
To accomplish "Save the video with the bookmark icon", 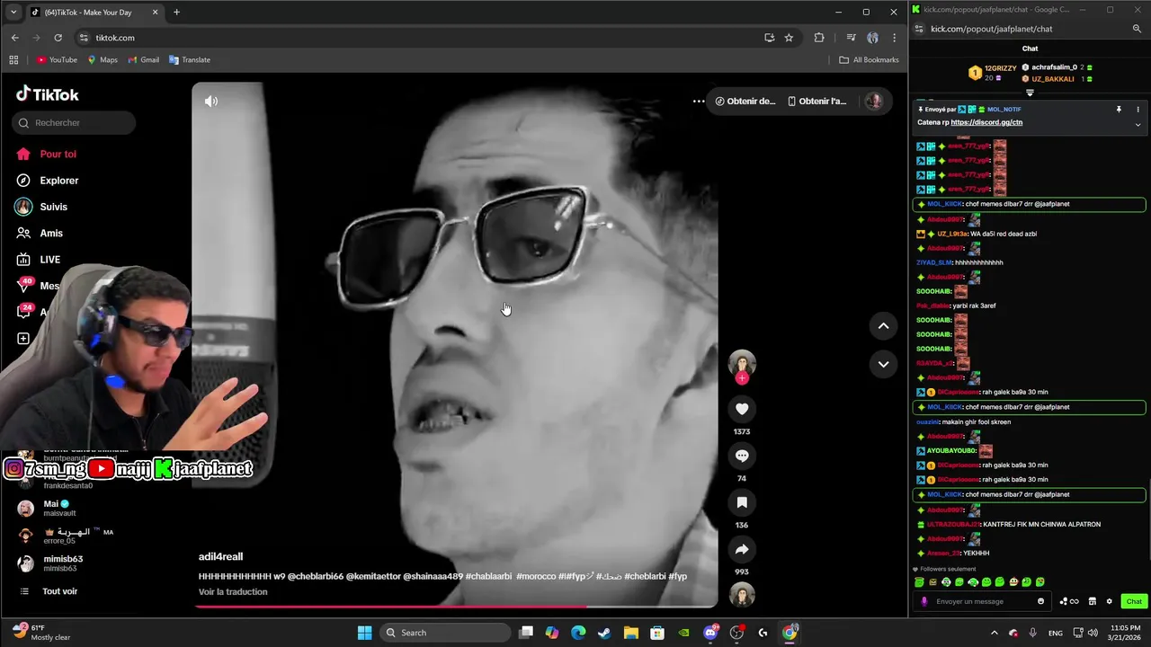I will coord(742,502).
